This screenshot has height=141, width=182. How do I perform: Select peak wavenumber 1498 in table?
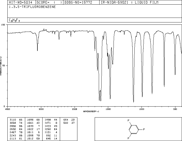click(48, 120)
